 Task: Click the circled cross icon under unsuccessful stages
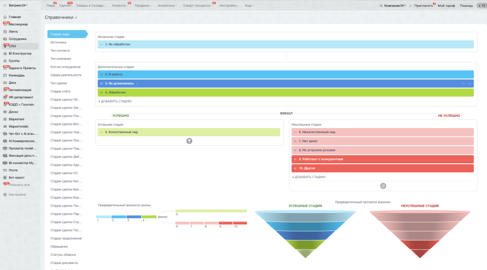pos(383,186)
